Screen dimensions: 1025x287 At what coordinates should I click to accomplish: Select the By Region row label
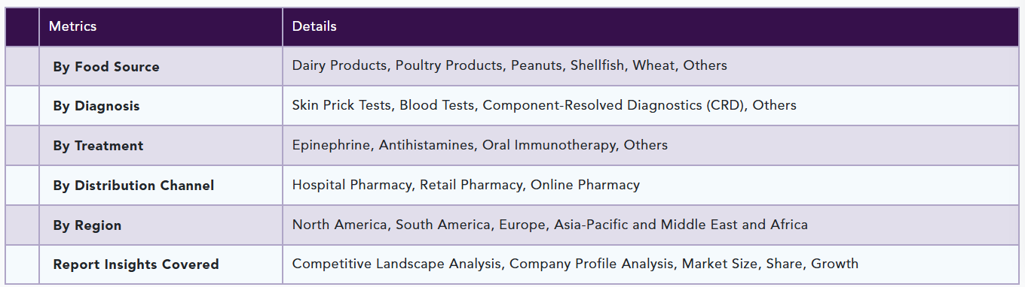(87, 225)
